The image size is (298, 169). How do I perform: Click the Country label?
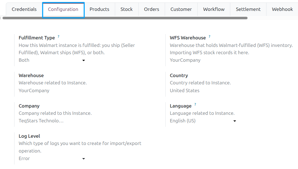point(179,75)
